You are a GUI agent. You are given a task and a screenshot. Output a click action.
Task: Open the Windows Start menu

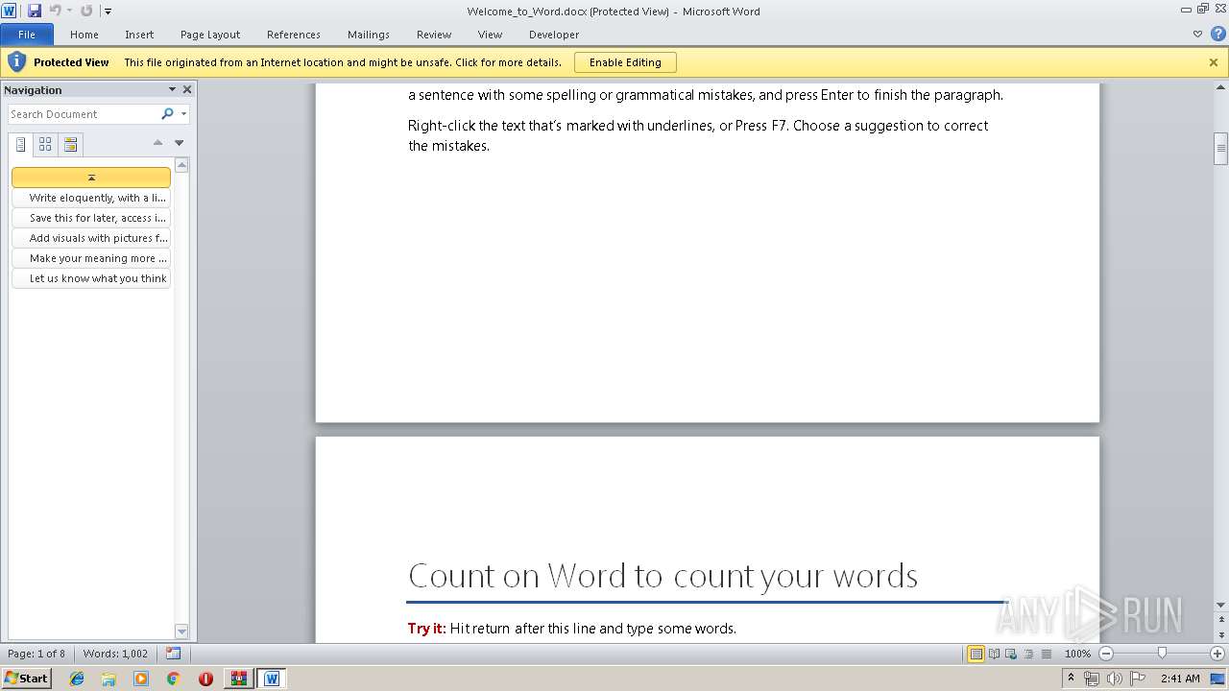26,679
